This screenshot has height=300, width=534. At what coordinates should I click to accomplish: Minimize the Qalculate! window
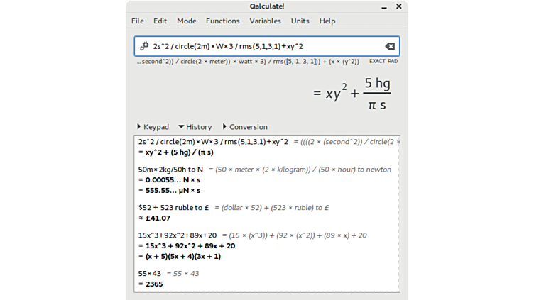384,6
